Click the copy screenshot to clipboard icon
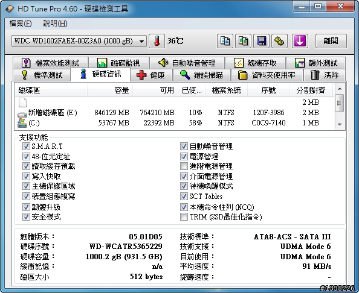This screenshot has height=293, width=359. pyautogui.click(x=243, y=41)
